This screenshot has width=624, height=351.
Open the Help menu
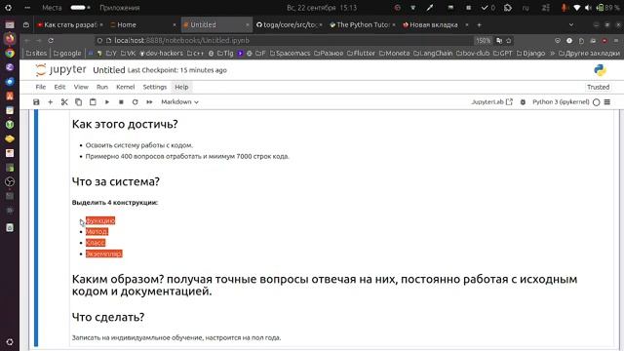tap(182, 87)
